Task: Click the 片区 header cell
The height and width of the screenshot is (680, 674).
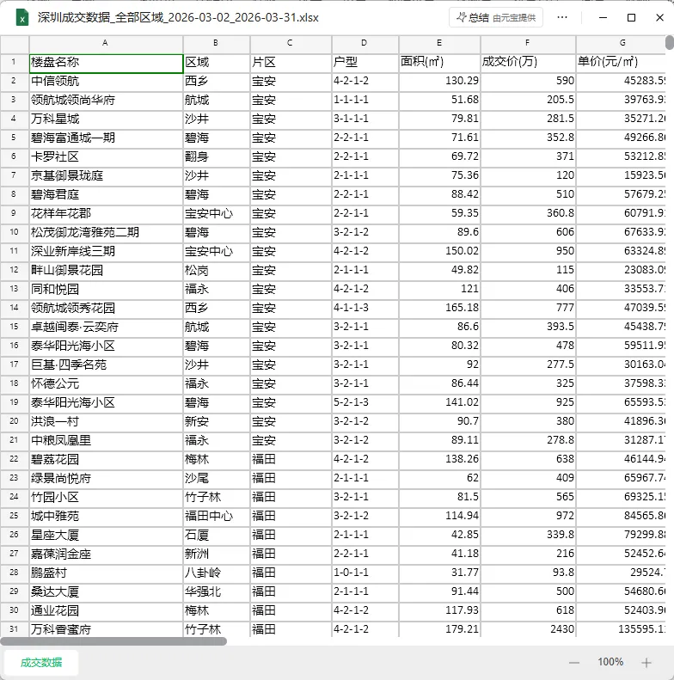Action: 291,64
